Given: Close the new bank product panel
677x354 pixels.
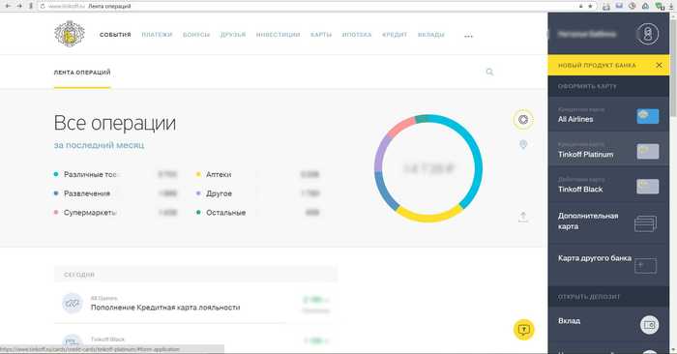Looking at the screenshot, I should pyautogui.click(x=659, y=65).
